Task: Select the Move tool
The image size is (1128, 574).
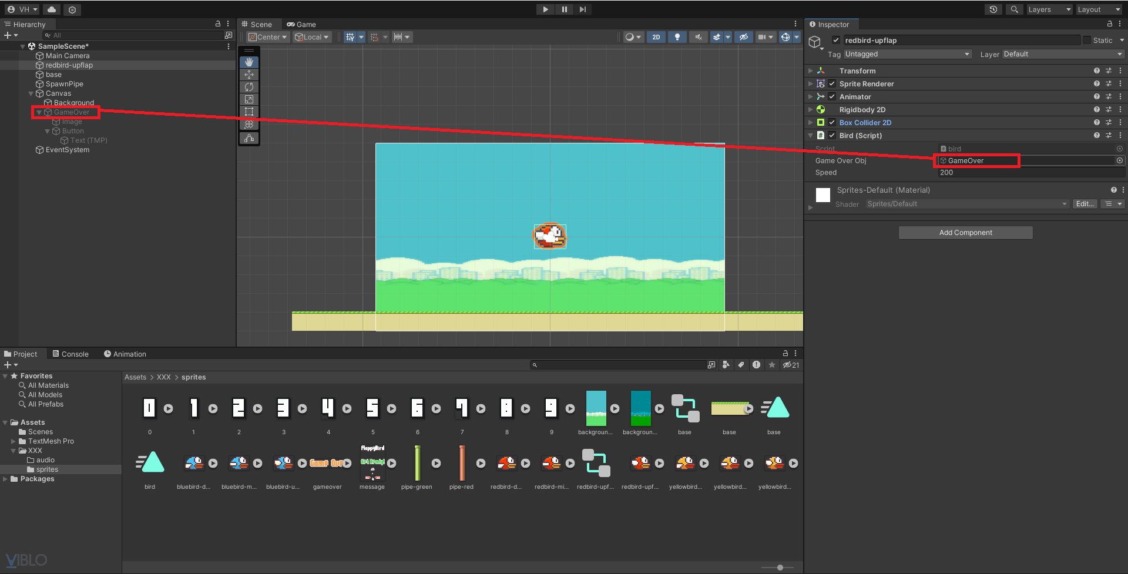Action: click(x=249, y=74)
